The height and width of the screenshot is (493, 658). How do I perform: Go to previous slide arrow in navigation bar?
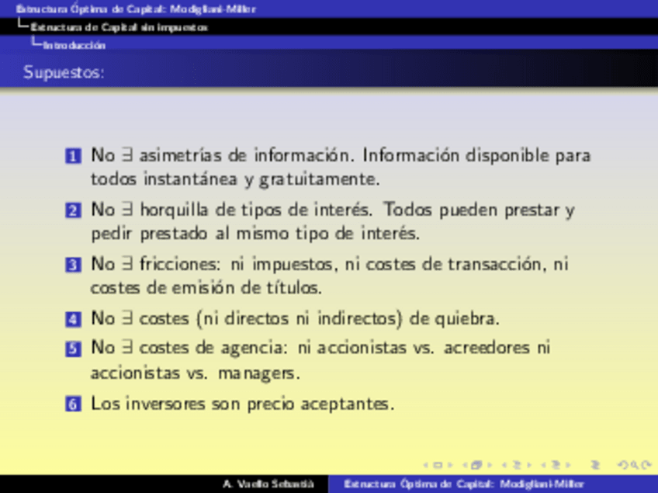[x=425, y=465]
